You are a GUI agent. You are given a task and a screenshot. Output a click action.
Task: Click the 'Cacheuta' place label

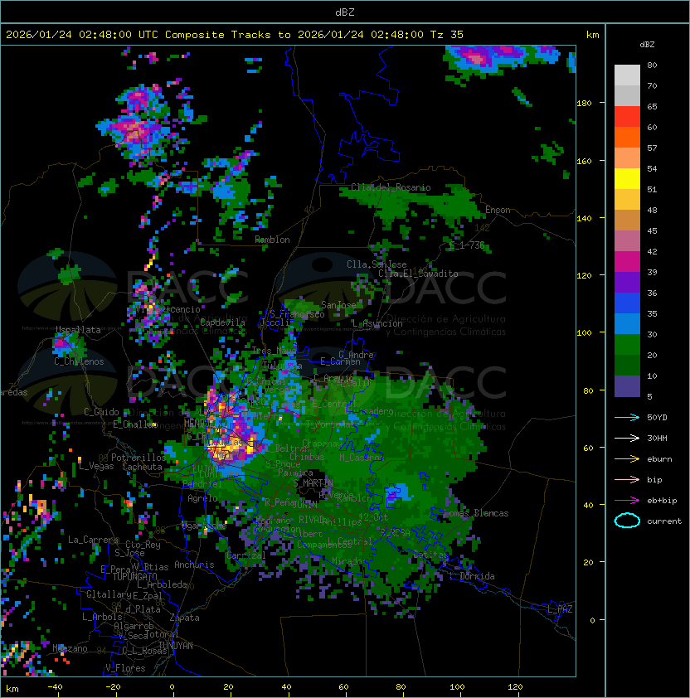click(x=142, y=467)
